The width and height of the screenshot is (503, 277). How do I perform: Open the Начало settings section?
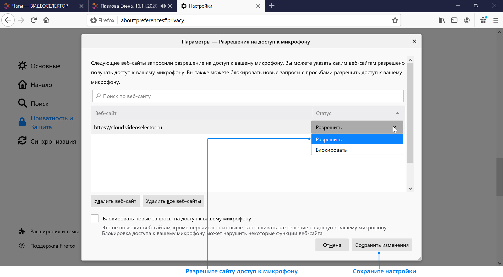(x=41, y=85)
